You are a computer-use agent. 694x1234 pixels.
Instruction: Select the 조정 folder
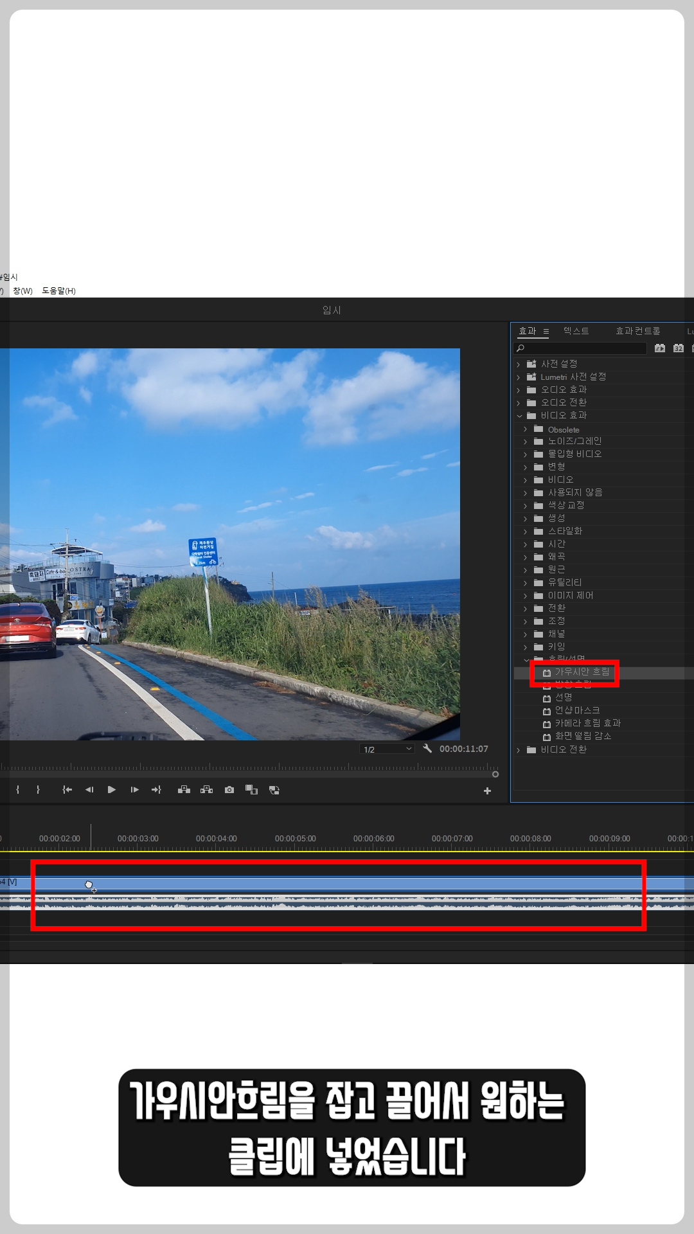pos(556,621)
